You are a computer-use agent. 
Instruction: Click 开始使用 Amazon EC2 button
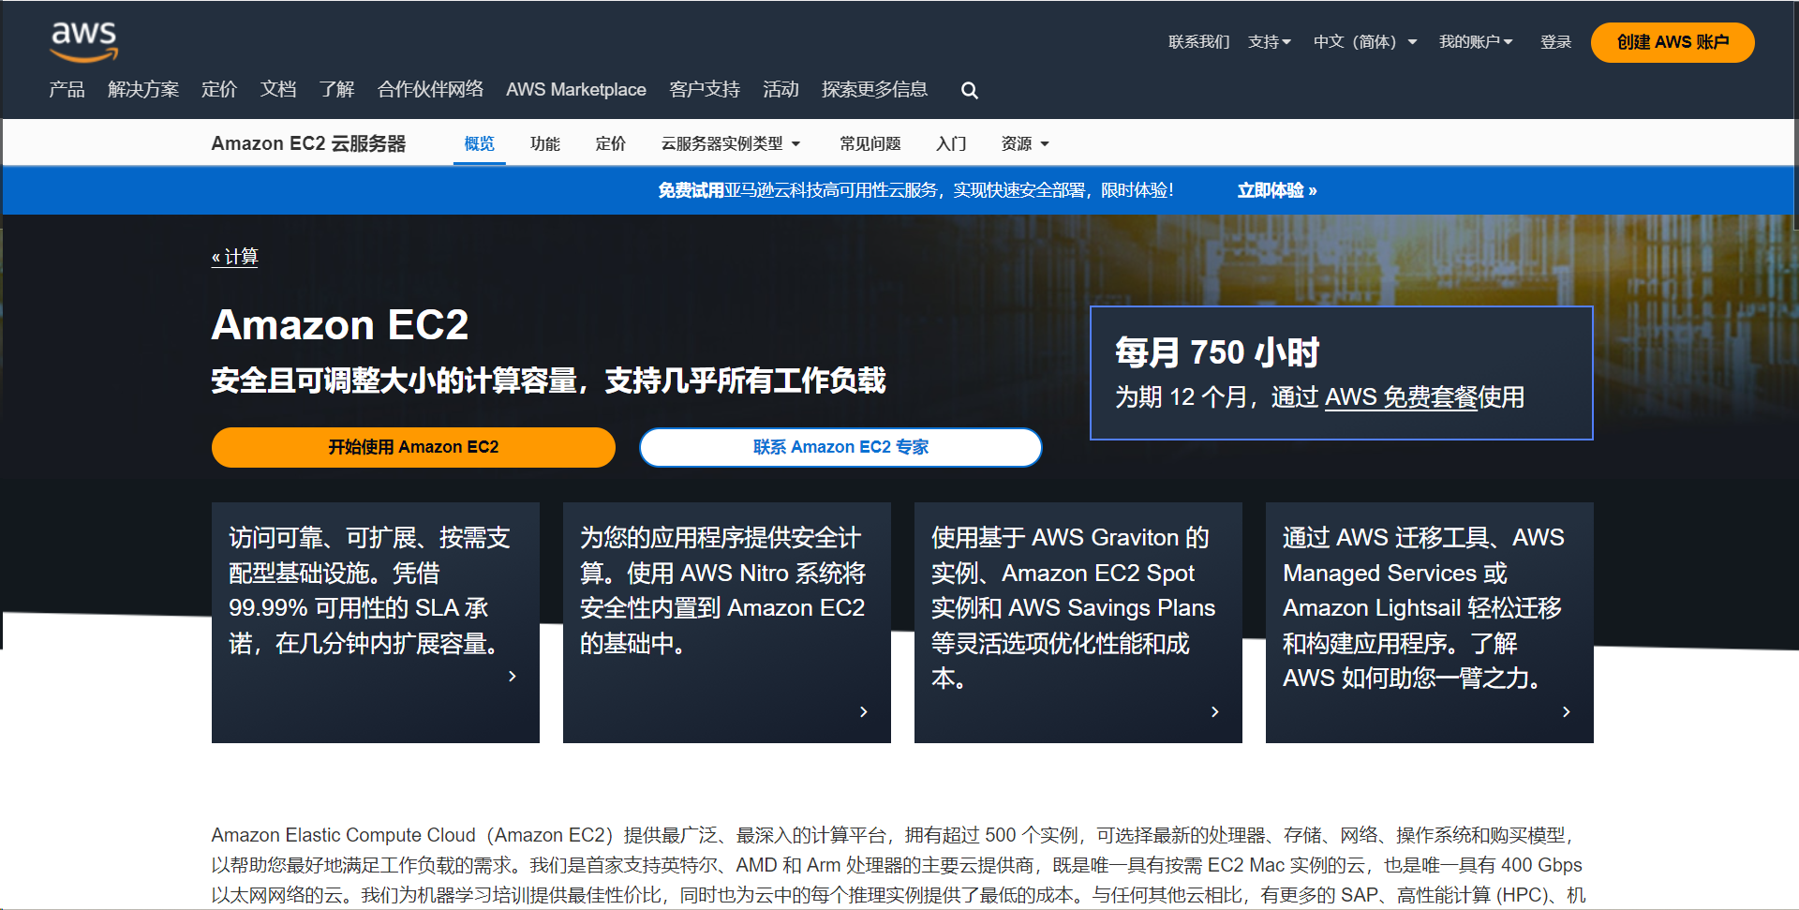tap(413, 447)
